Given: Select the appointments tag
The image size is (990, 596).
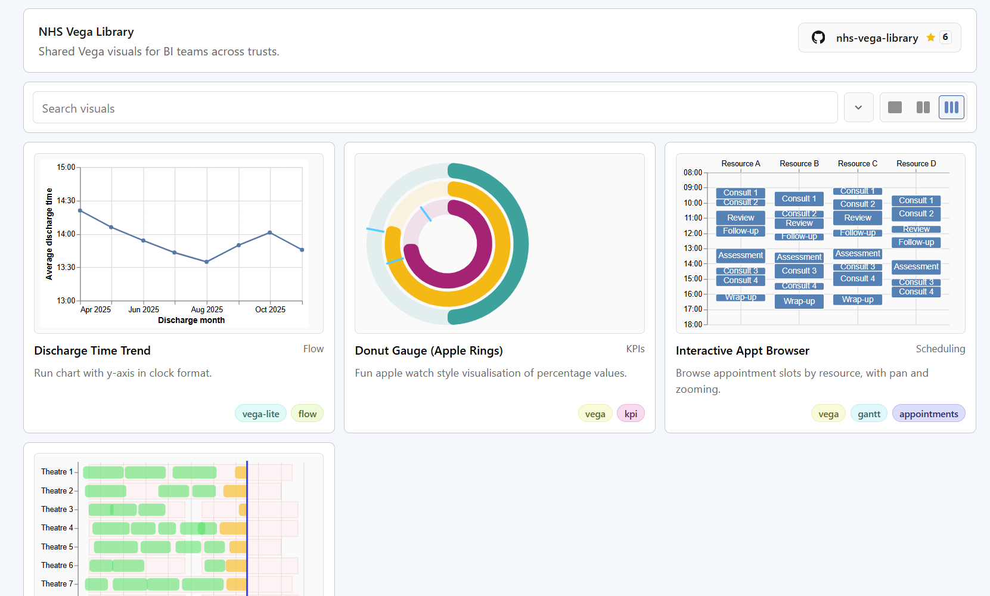Looking at the screenshot, I should [929, 414].
